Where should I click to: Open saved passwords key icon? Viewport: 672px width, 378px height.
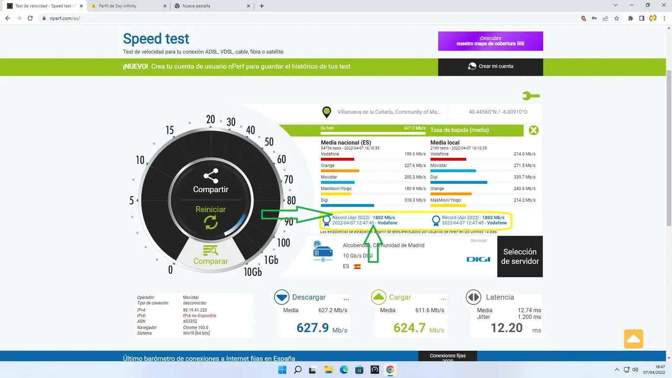click(x=594, y=18)
